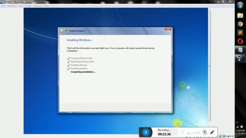
Task: Open the VirtualBox Machine menu
Action: pyautogui.click(x=12, y=6)
